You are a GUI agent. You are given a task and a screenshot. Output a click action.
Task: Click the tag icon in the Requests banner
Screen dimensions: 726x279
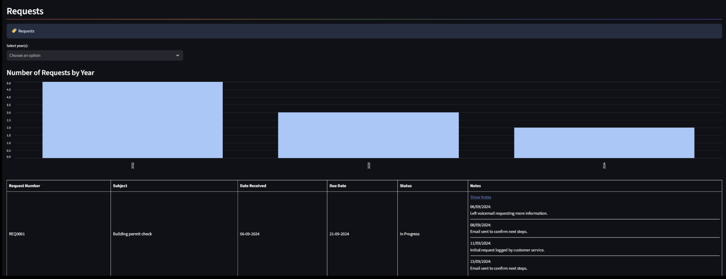tap(14, 31)
